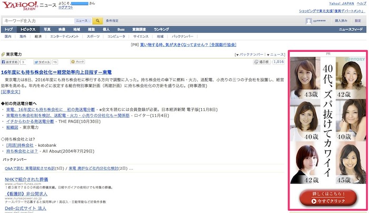Open the 地域 tab in blue navbar
This screenshot has width=369, height=213.
(77, 29)
